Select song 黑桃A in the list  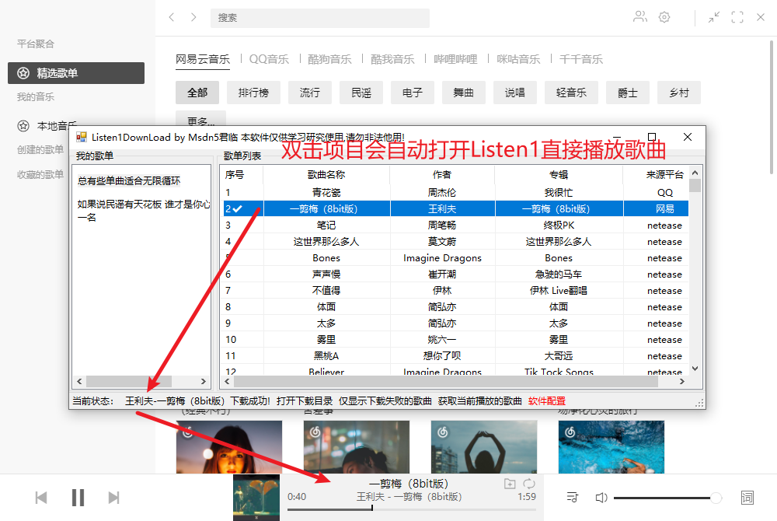pos(326,356)
